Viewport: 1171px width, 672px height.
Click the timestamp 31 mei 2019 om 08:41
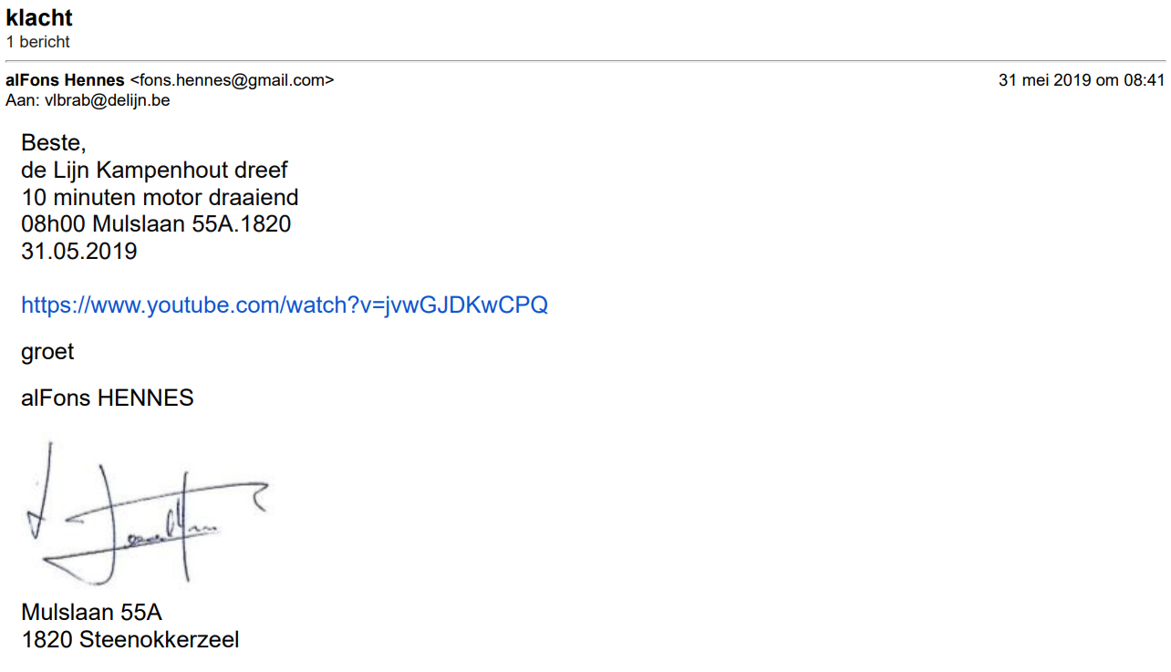[x=1081, y=80]
